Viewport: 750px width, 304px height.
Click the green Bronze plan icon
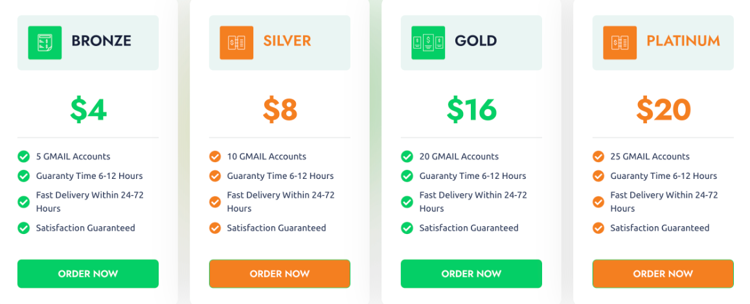[45, 43]
